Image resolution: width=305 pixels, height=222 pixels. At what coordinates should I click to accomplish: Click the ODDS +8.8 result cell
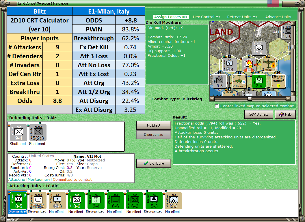pyautogui.click(x=130, y=20)
